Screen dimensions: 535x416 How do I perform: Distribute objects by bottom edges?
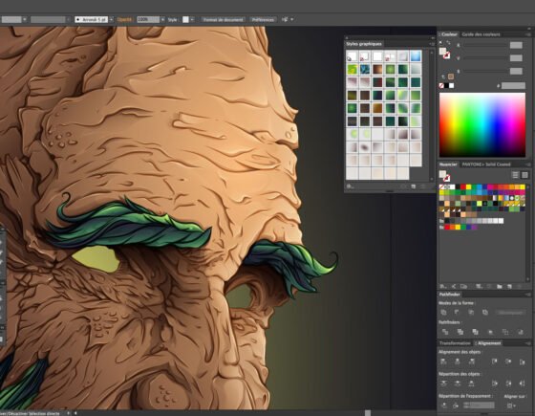(472, 383)
